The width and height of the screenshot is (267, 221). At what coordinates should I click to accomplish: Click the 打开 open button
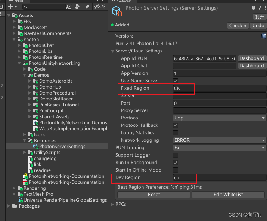click(x=260, y=17)
